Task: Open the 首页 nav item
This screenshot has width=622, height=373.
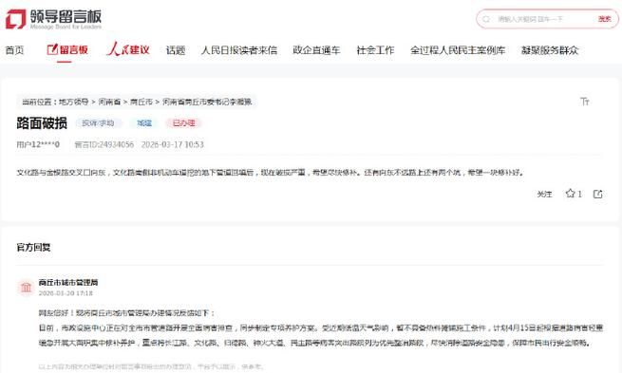Action: click(14, 50)
